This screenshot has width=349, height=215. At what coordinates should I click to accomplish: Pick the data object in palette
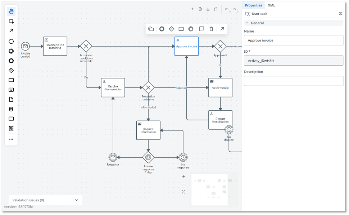tap(11, 100)
